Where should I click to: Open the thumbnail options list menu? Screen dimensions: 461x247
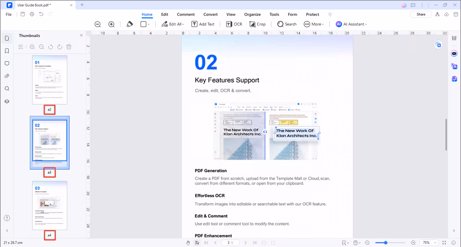[x=21, y=47]
